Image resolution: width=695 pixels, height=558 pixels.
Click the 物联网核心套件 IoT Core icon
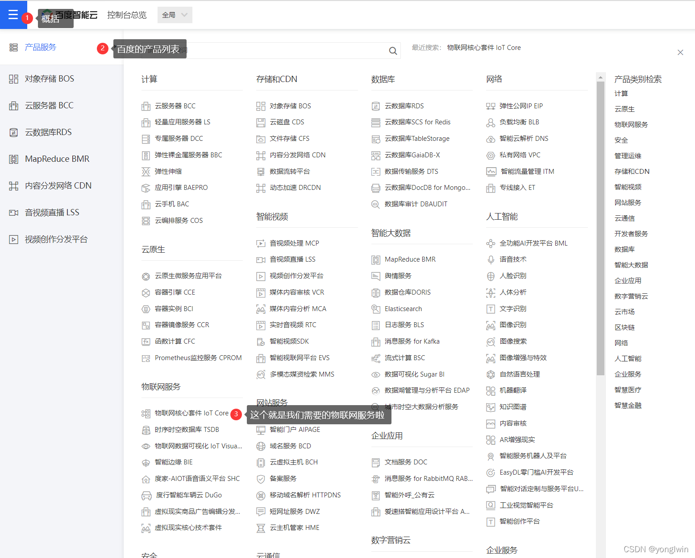(146, 414)
